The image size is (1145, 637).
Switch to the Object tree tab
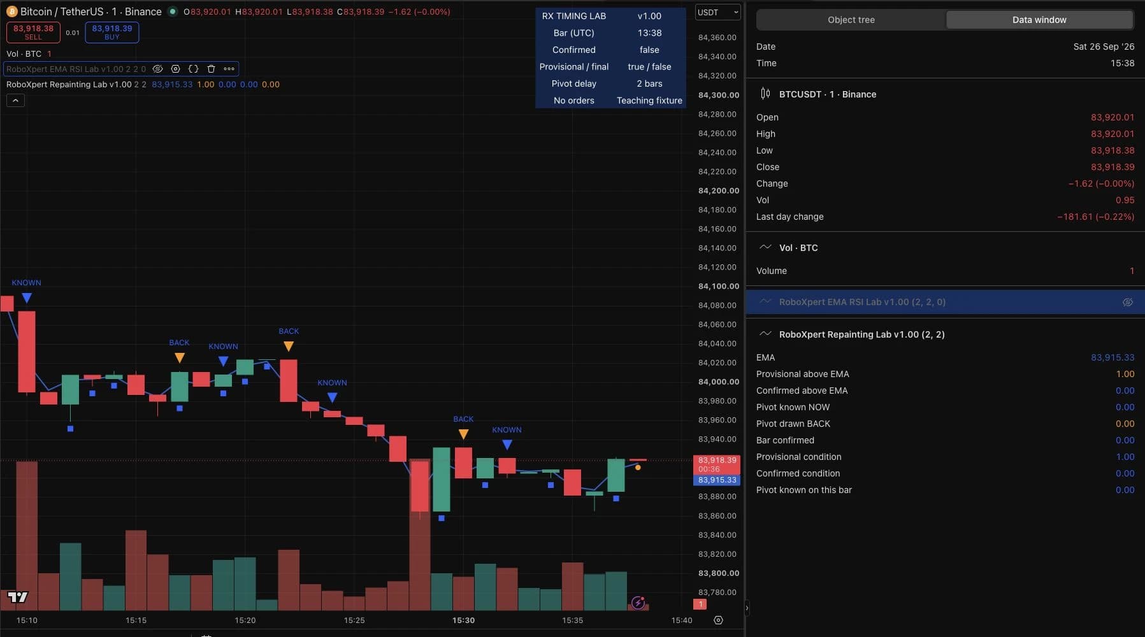pos(851,20)
